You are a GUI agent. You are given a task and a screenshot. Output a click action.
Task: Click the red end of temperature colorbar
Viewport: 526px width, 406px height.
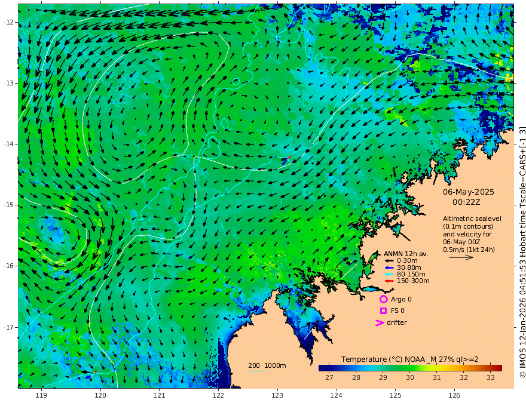click(498, 368)
